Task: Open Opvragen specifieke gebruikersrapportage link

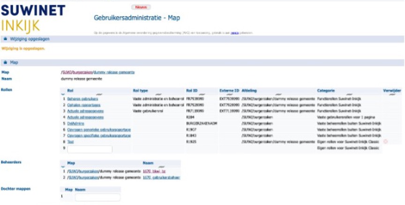Action: tap(99, 135)
